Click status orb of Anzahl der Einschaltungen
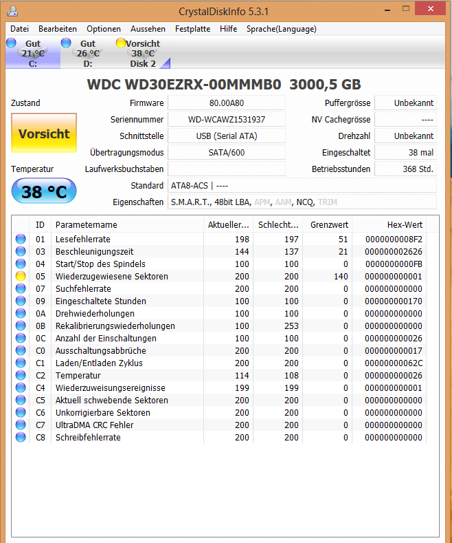The width and height of the screenshot is (452, 543). point(21,338)
